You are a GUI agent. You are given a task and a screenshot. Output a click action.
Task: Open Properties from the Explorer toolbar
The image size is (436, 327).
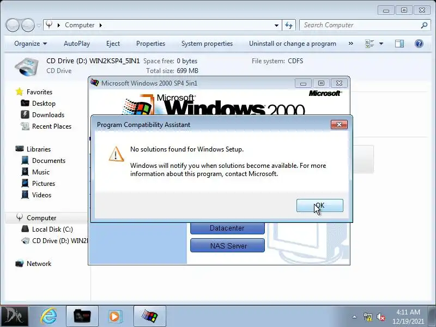point(150,44)
